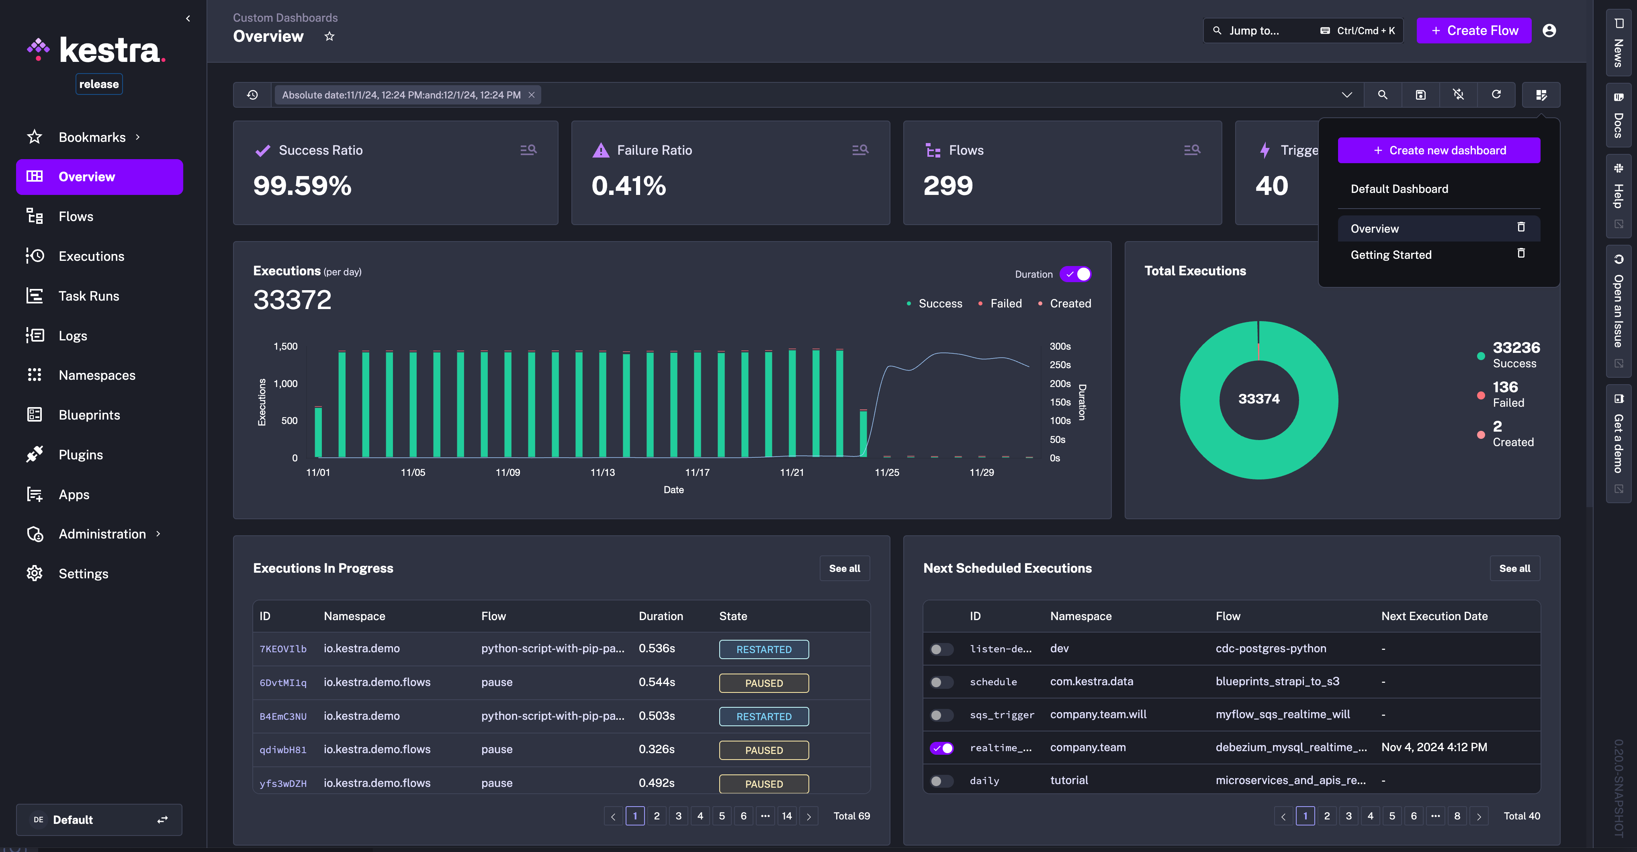The width and height of the screenshot is (1637, 852).
Task: Click the Jump to... search field
Action: point(1303,31)
